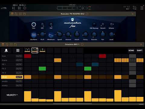Select the highlighted second pattern slot

[35, 50]
